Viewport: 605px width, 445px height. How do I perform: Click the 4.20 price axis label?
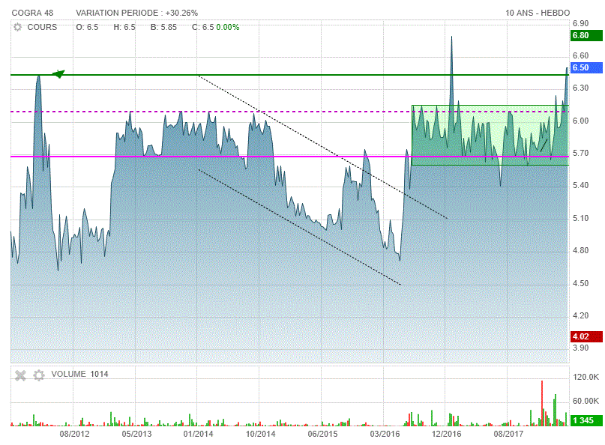(x=581, y=316)
